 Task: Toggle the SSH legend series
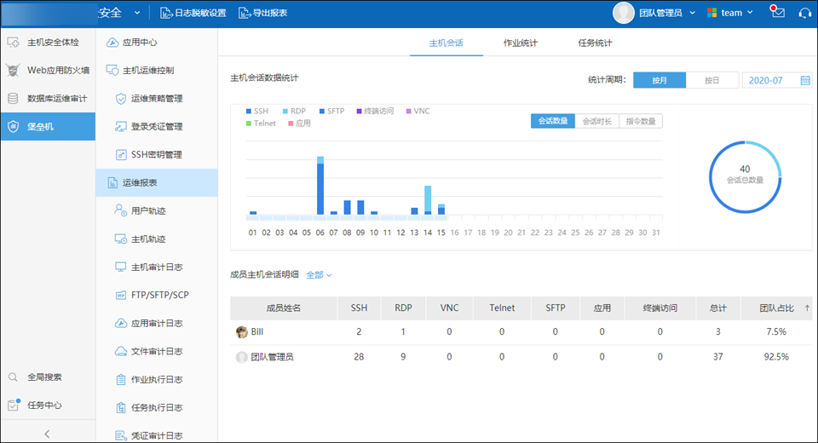tap(257, 111)
